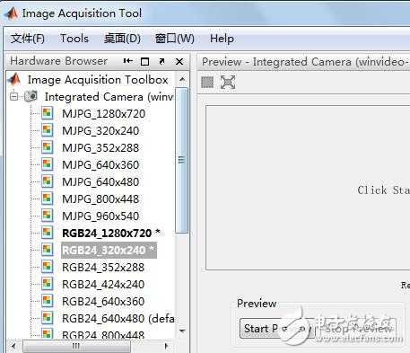Open the 桌面(D) menu
Viewport: 410px width, 353px height.
click(x=122, y=39)
